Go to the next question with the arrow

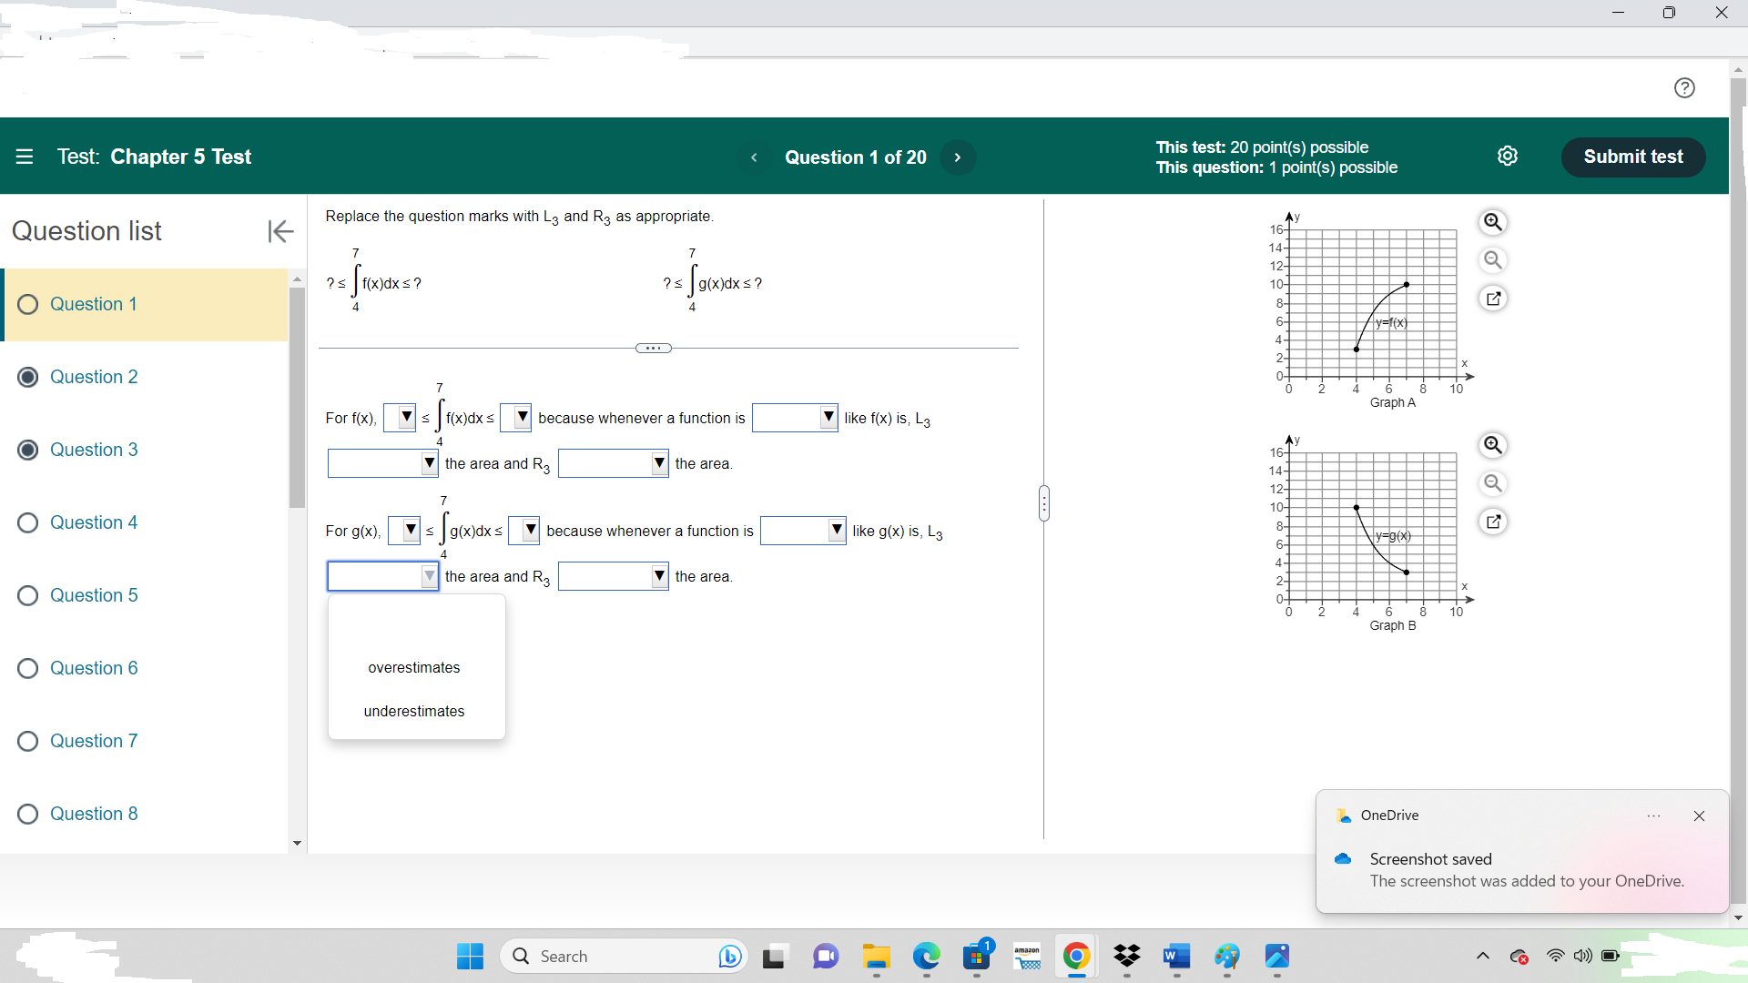point(958,157)
